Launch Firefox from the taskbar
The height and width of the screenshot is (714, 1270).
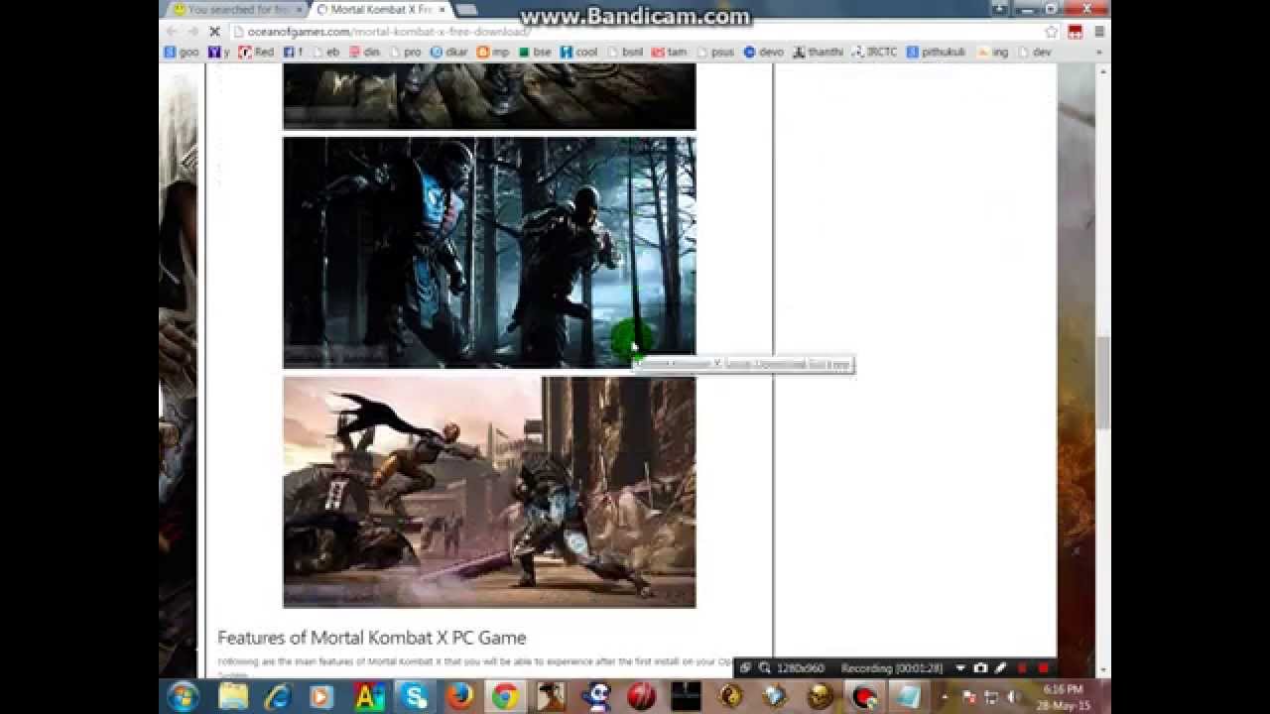coord(459,696)
